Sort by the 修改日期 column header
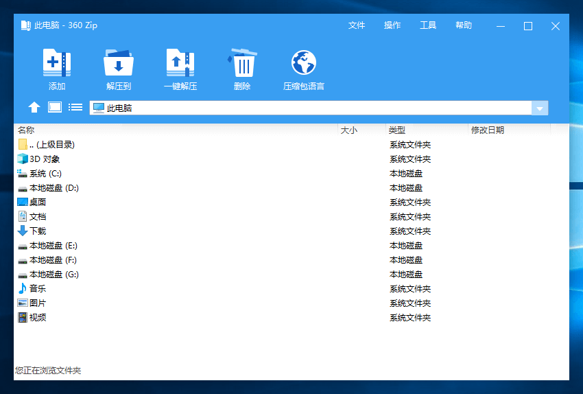The image size is (583, 394). tap(509, 130)
